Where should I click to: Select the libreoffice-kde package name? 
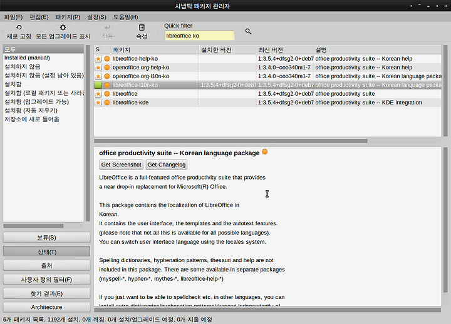[130, 103]
